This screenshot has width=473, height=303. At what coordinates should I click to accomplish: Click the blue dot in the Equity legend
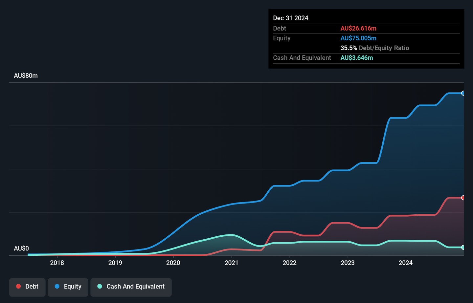click(57, 287)
